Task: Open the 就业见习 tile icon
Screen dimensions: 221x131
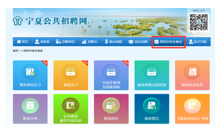Action: pyautogui.click(x=71, y=72)
